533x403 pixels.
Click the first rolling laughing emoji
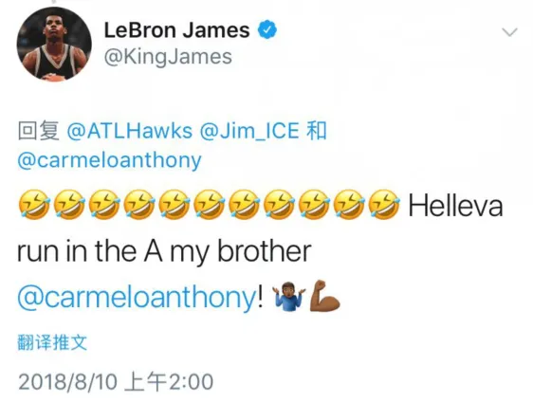pyautogui.click(x=34, y=205)
